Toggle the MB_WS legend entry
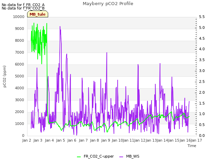The image size is (217, 163). (129, 157)
